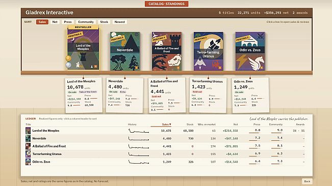Screen dimensions: 332x186
Task: Click 'Sold out' tag on Terrorfarming Uranus card
Action: [x=197, y=92]
